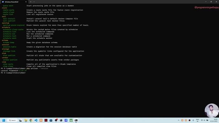The width and height of the screenshot is (219, 123).
Task: Click the view:clear command
Action: pyautogui.click(x=8, y=66)
